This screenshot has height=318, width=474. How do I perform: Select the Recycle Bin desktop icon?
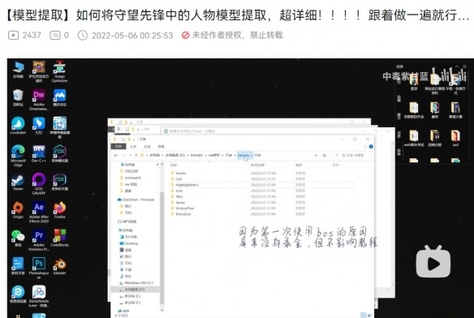coord(18,97)
